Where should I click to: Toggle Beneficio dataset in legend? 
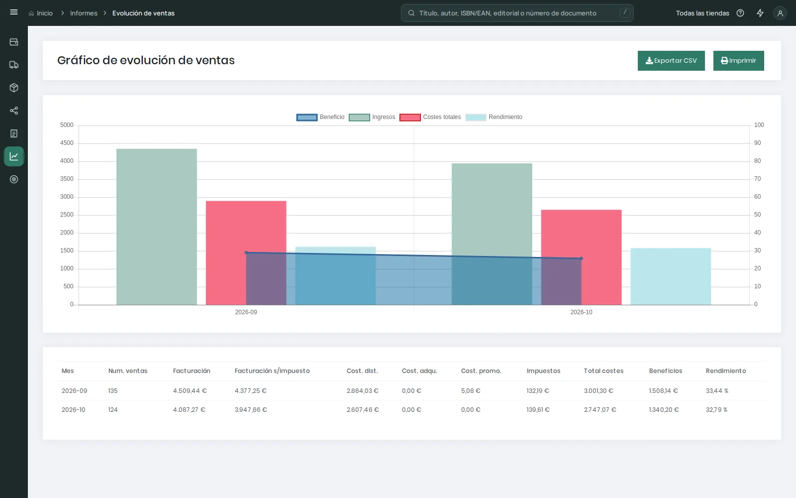(320, 117)
